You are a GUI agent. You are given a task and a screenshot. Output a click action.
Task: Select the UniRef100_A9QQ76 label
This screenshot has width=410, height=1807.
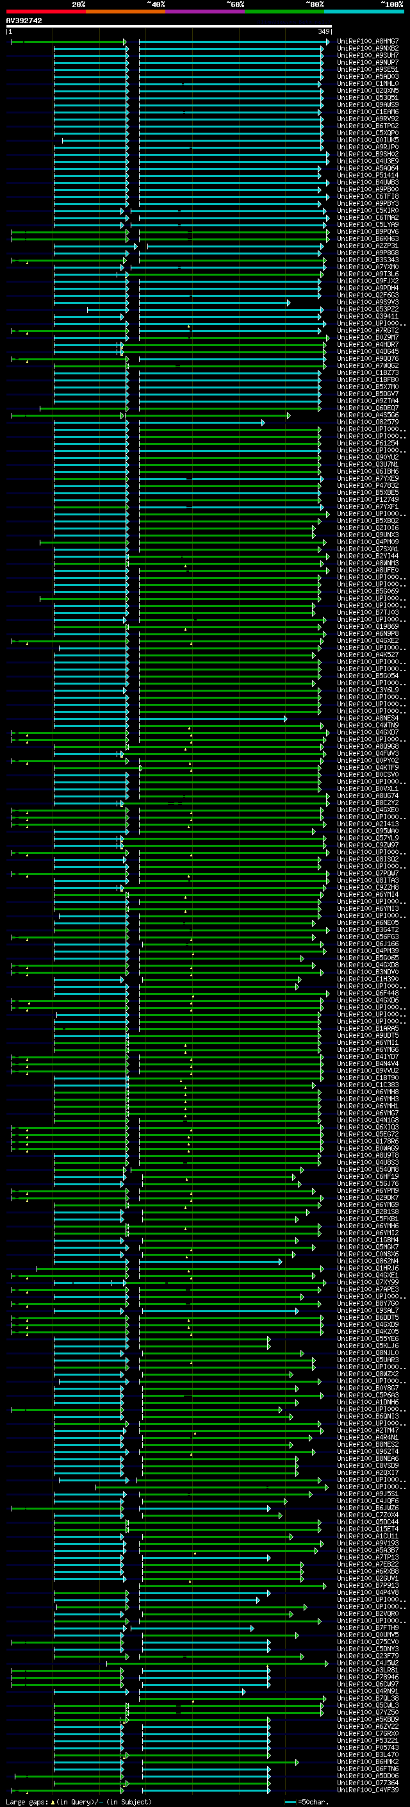pos(368,358)
